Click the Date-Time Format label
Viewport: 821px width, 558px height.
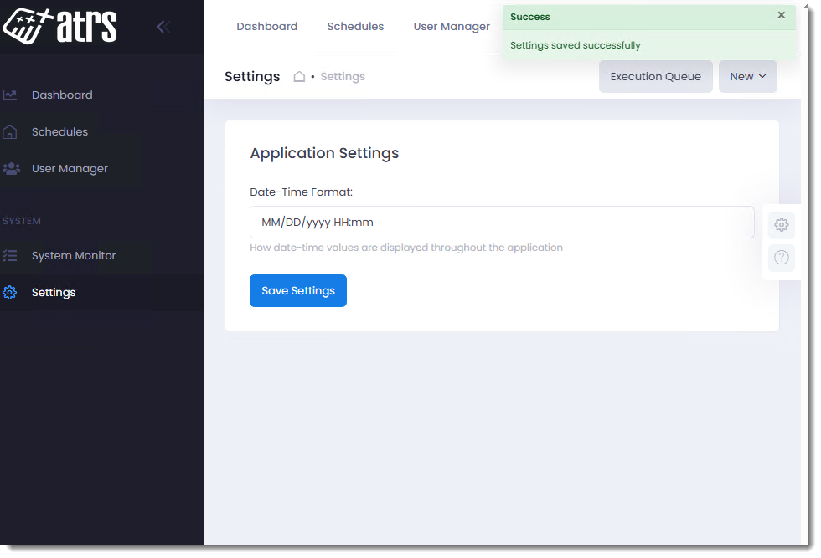(x=301, y=192)
